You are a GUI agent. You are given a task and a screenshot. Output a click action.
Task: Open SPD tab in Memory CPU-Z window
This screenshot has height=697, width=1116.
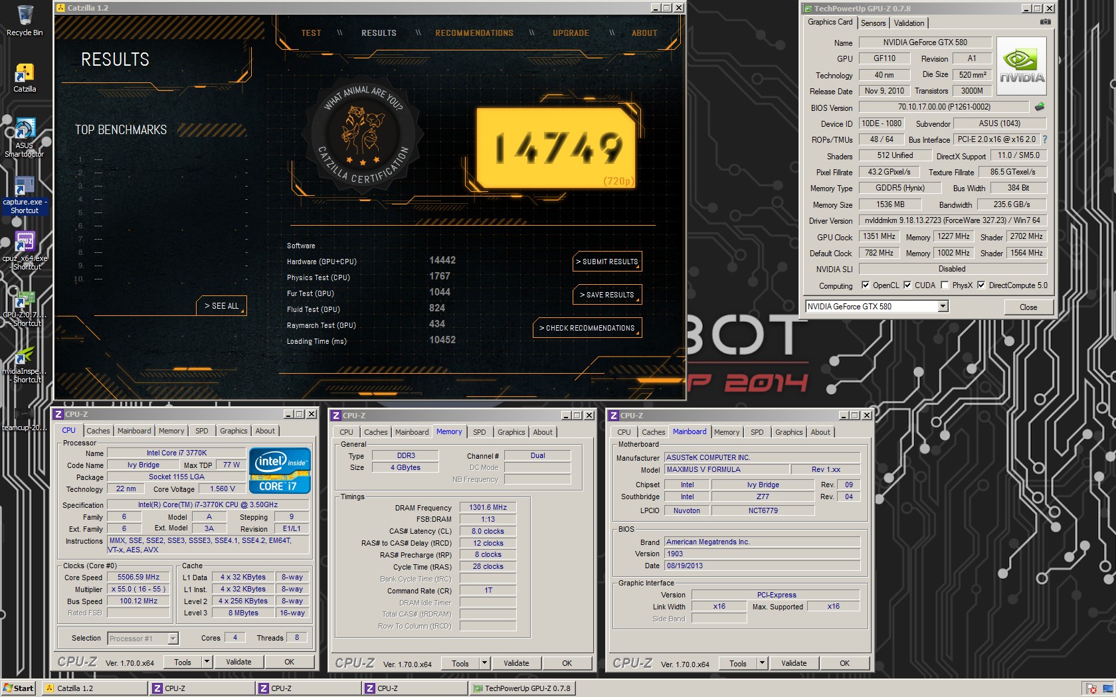(479, 432)
